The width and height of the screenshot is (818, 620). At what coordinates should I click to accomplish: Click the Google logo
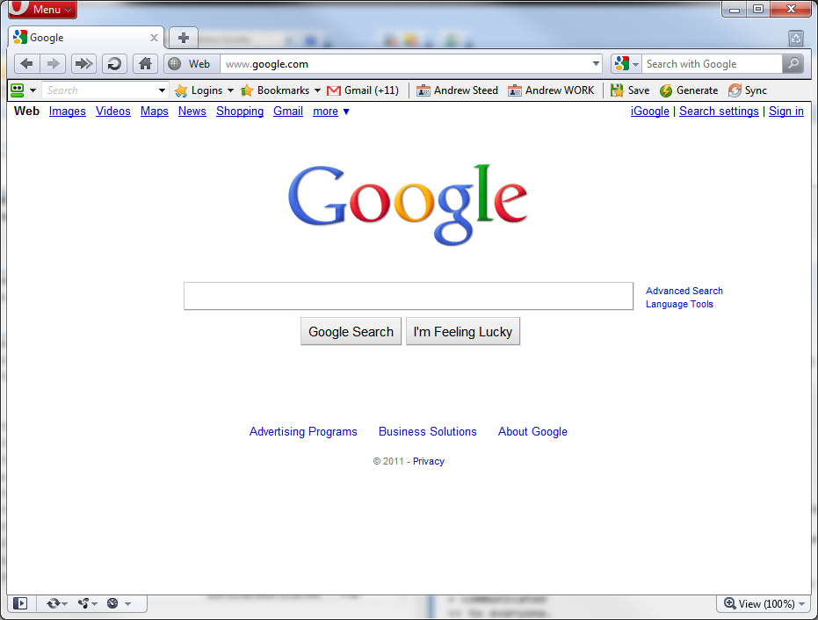click(408, 204)
